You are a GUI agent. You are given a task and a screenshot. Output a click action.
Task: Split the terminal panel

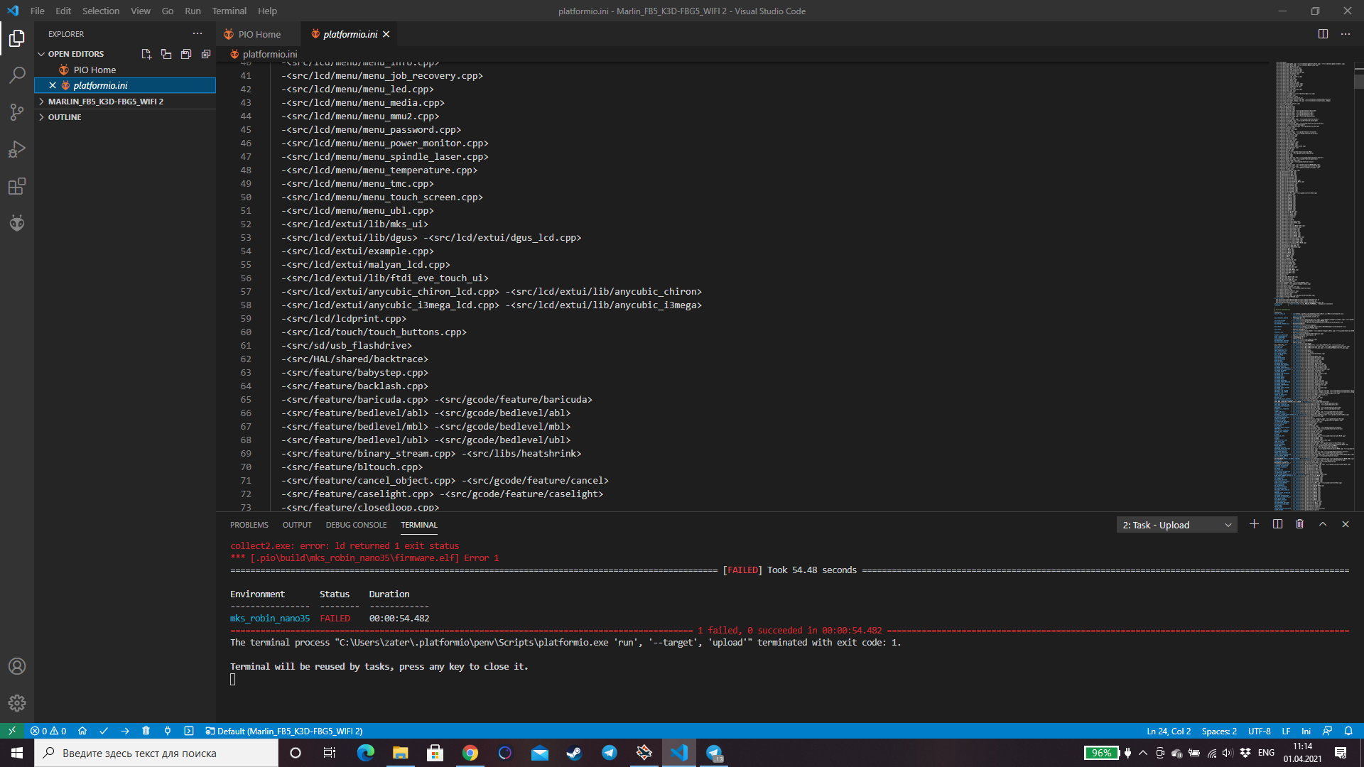tap(1277, 524)
